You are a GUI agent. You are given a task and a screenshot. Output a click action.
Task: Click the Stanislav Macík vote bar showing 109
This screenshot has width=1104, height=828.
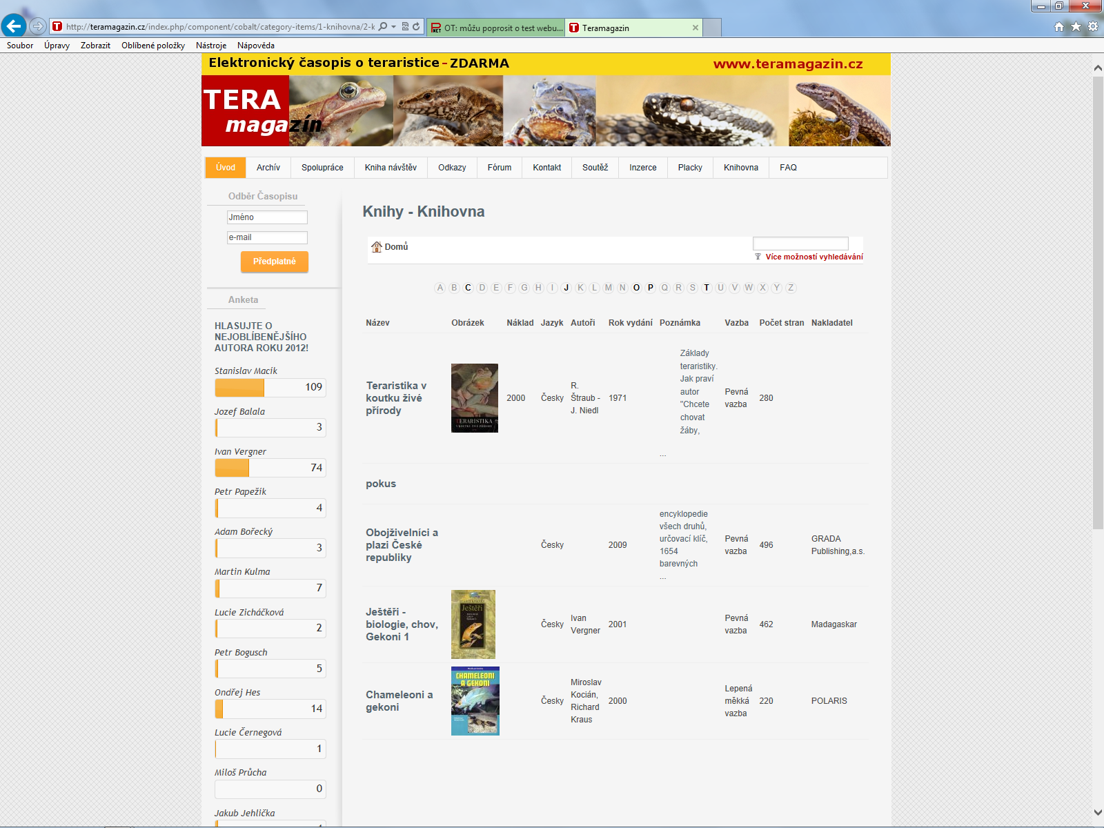pyautogui.click(x=270, y=387)
